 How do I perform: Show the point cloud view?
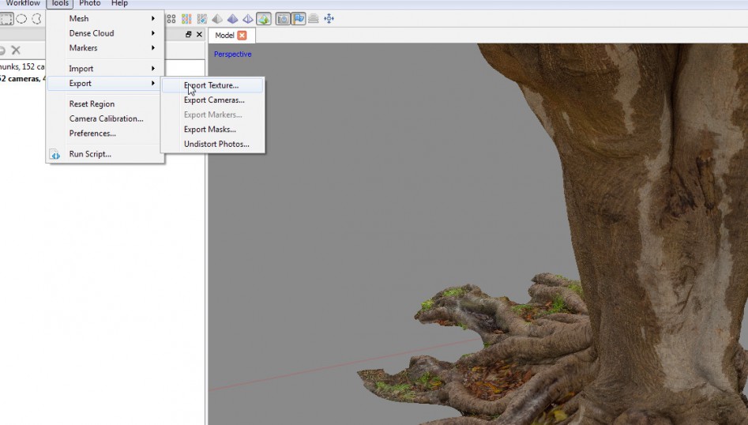pyautogui.click(x=171, y=19)
